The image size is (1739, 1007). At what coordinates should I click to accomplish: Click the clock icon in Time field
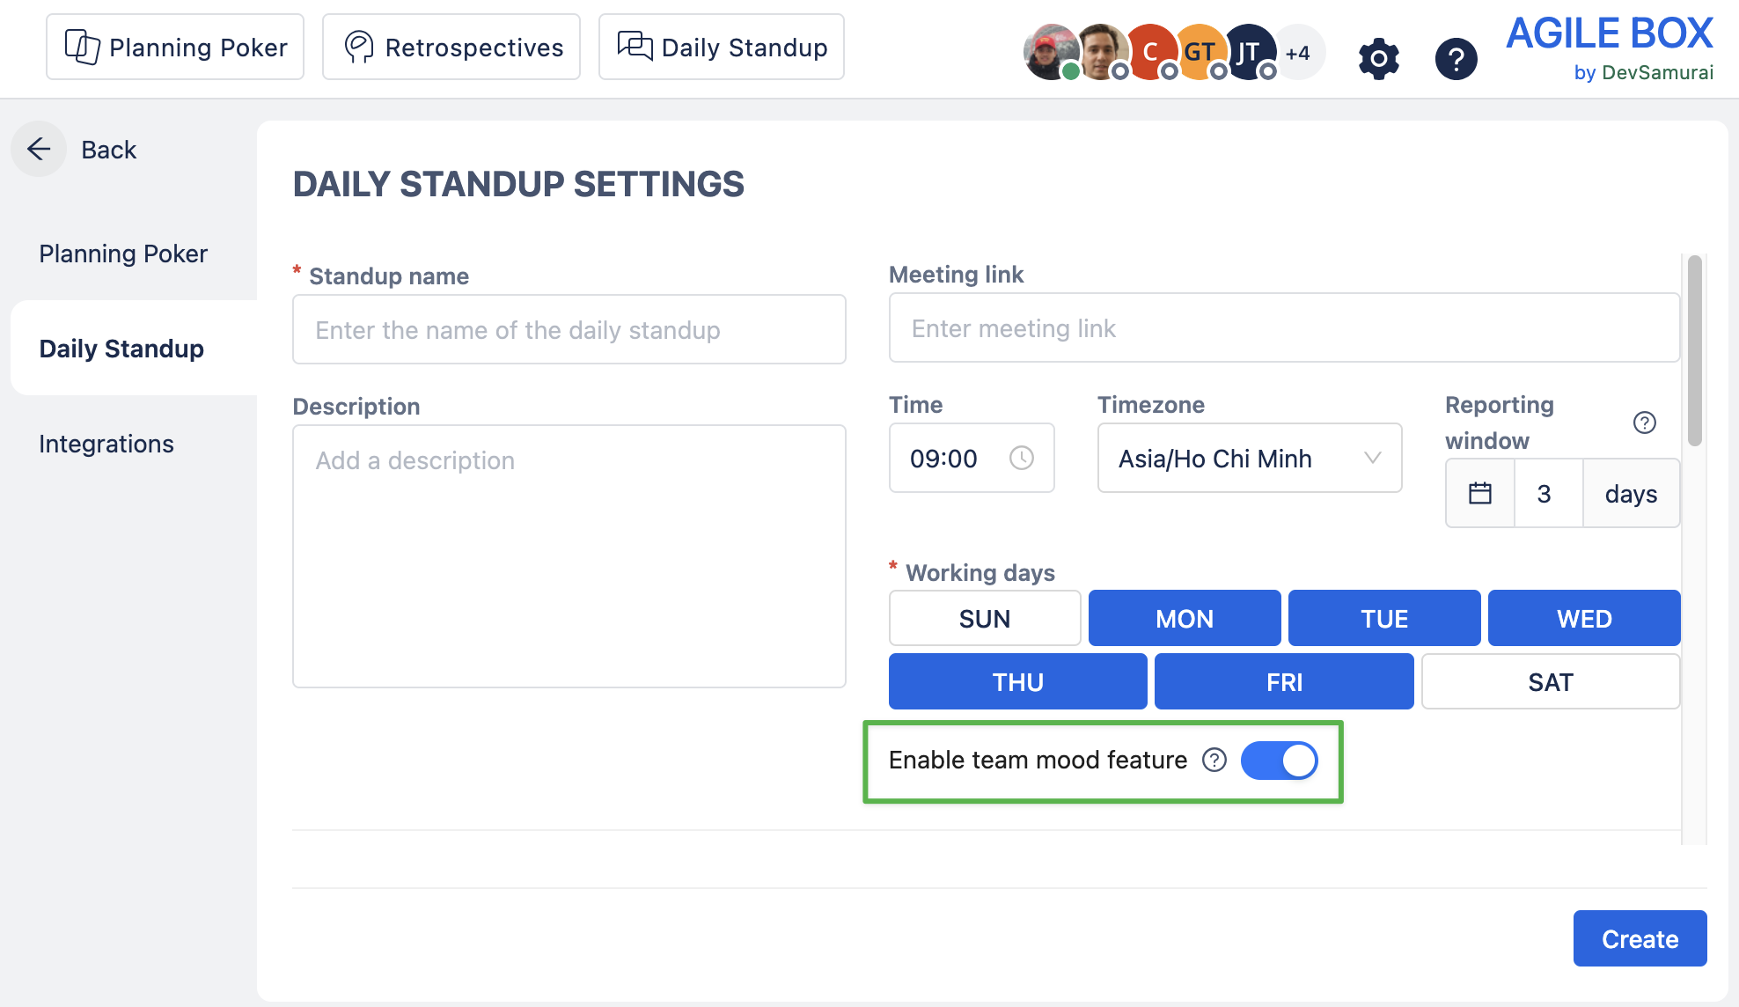tap(1021, 458)
